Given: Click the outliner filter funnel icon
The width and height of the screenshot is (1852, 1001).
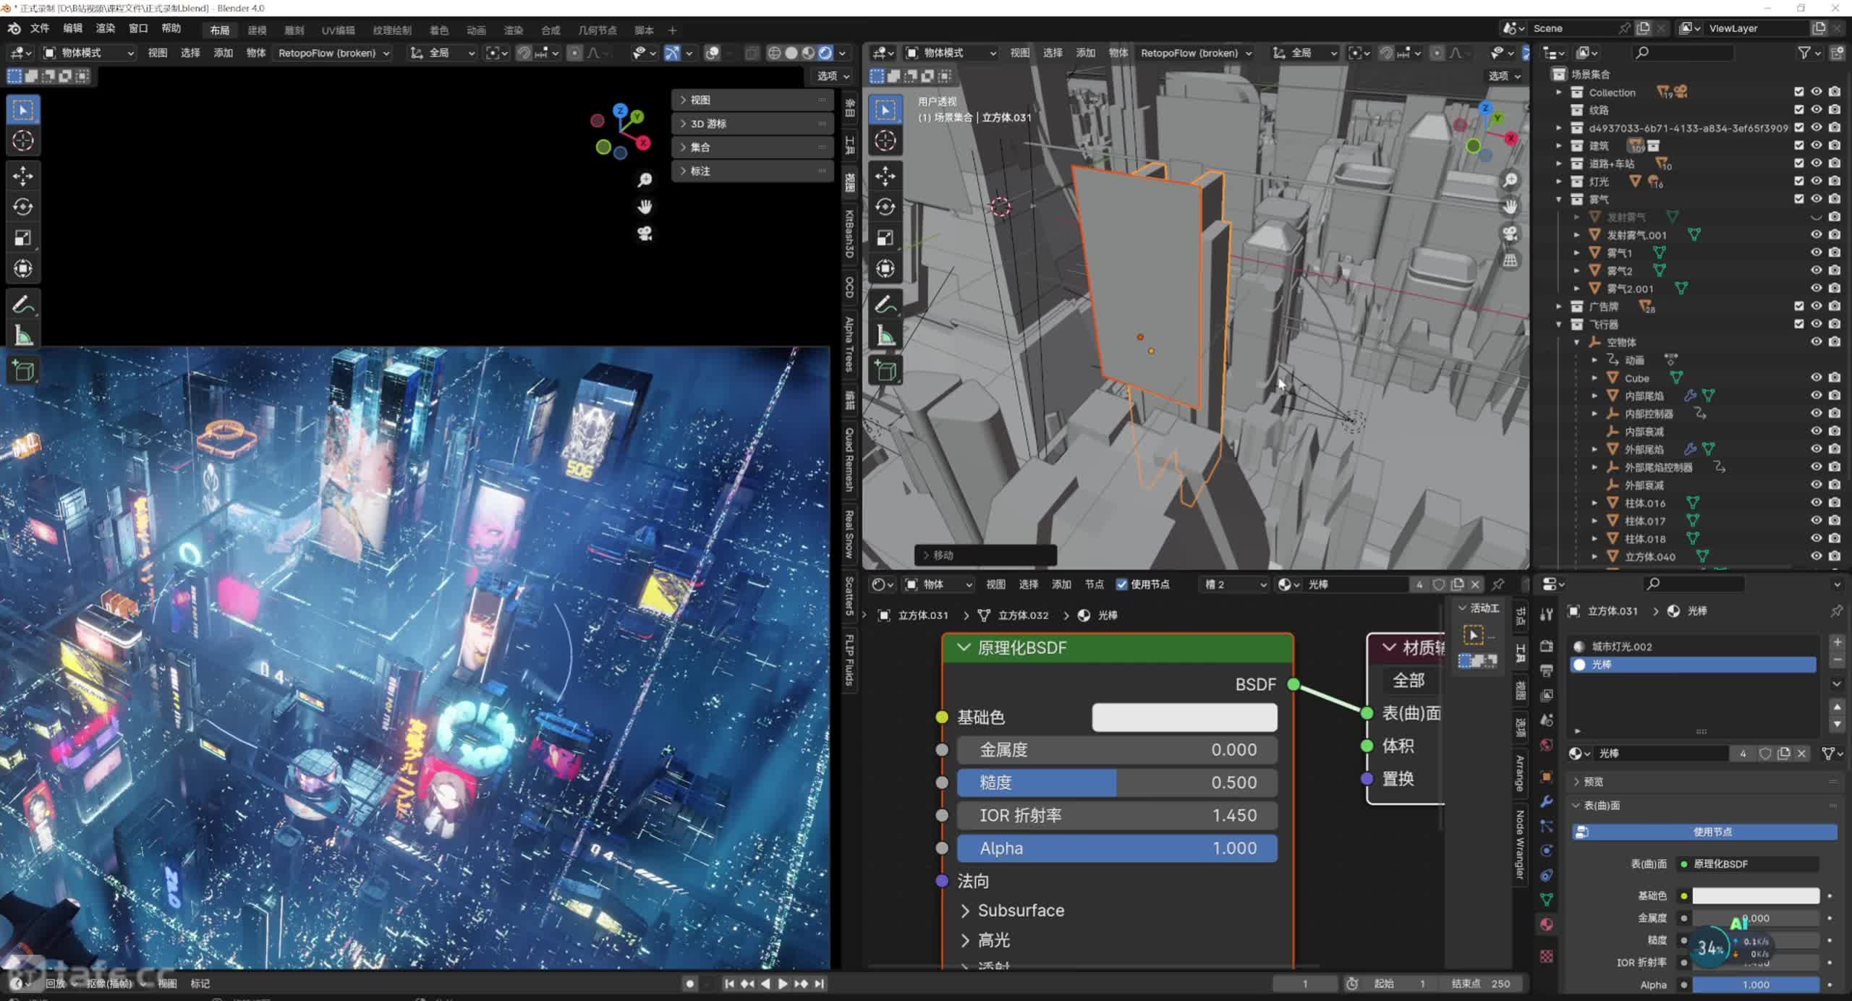Looking at the screenshot, I should click(1805, 53).
